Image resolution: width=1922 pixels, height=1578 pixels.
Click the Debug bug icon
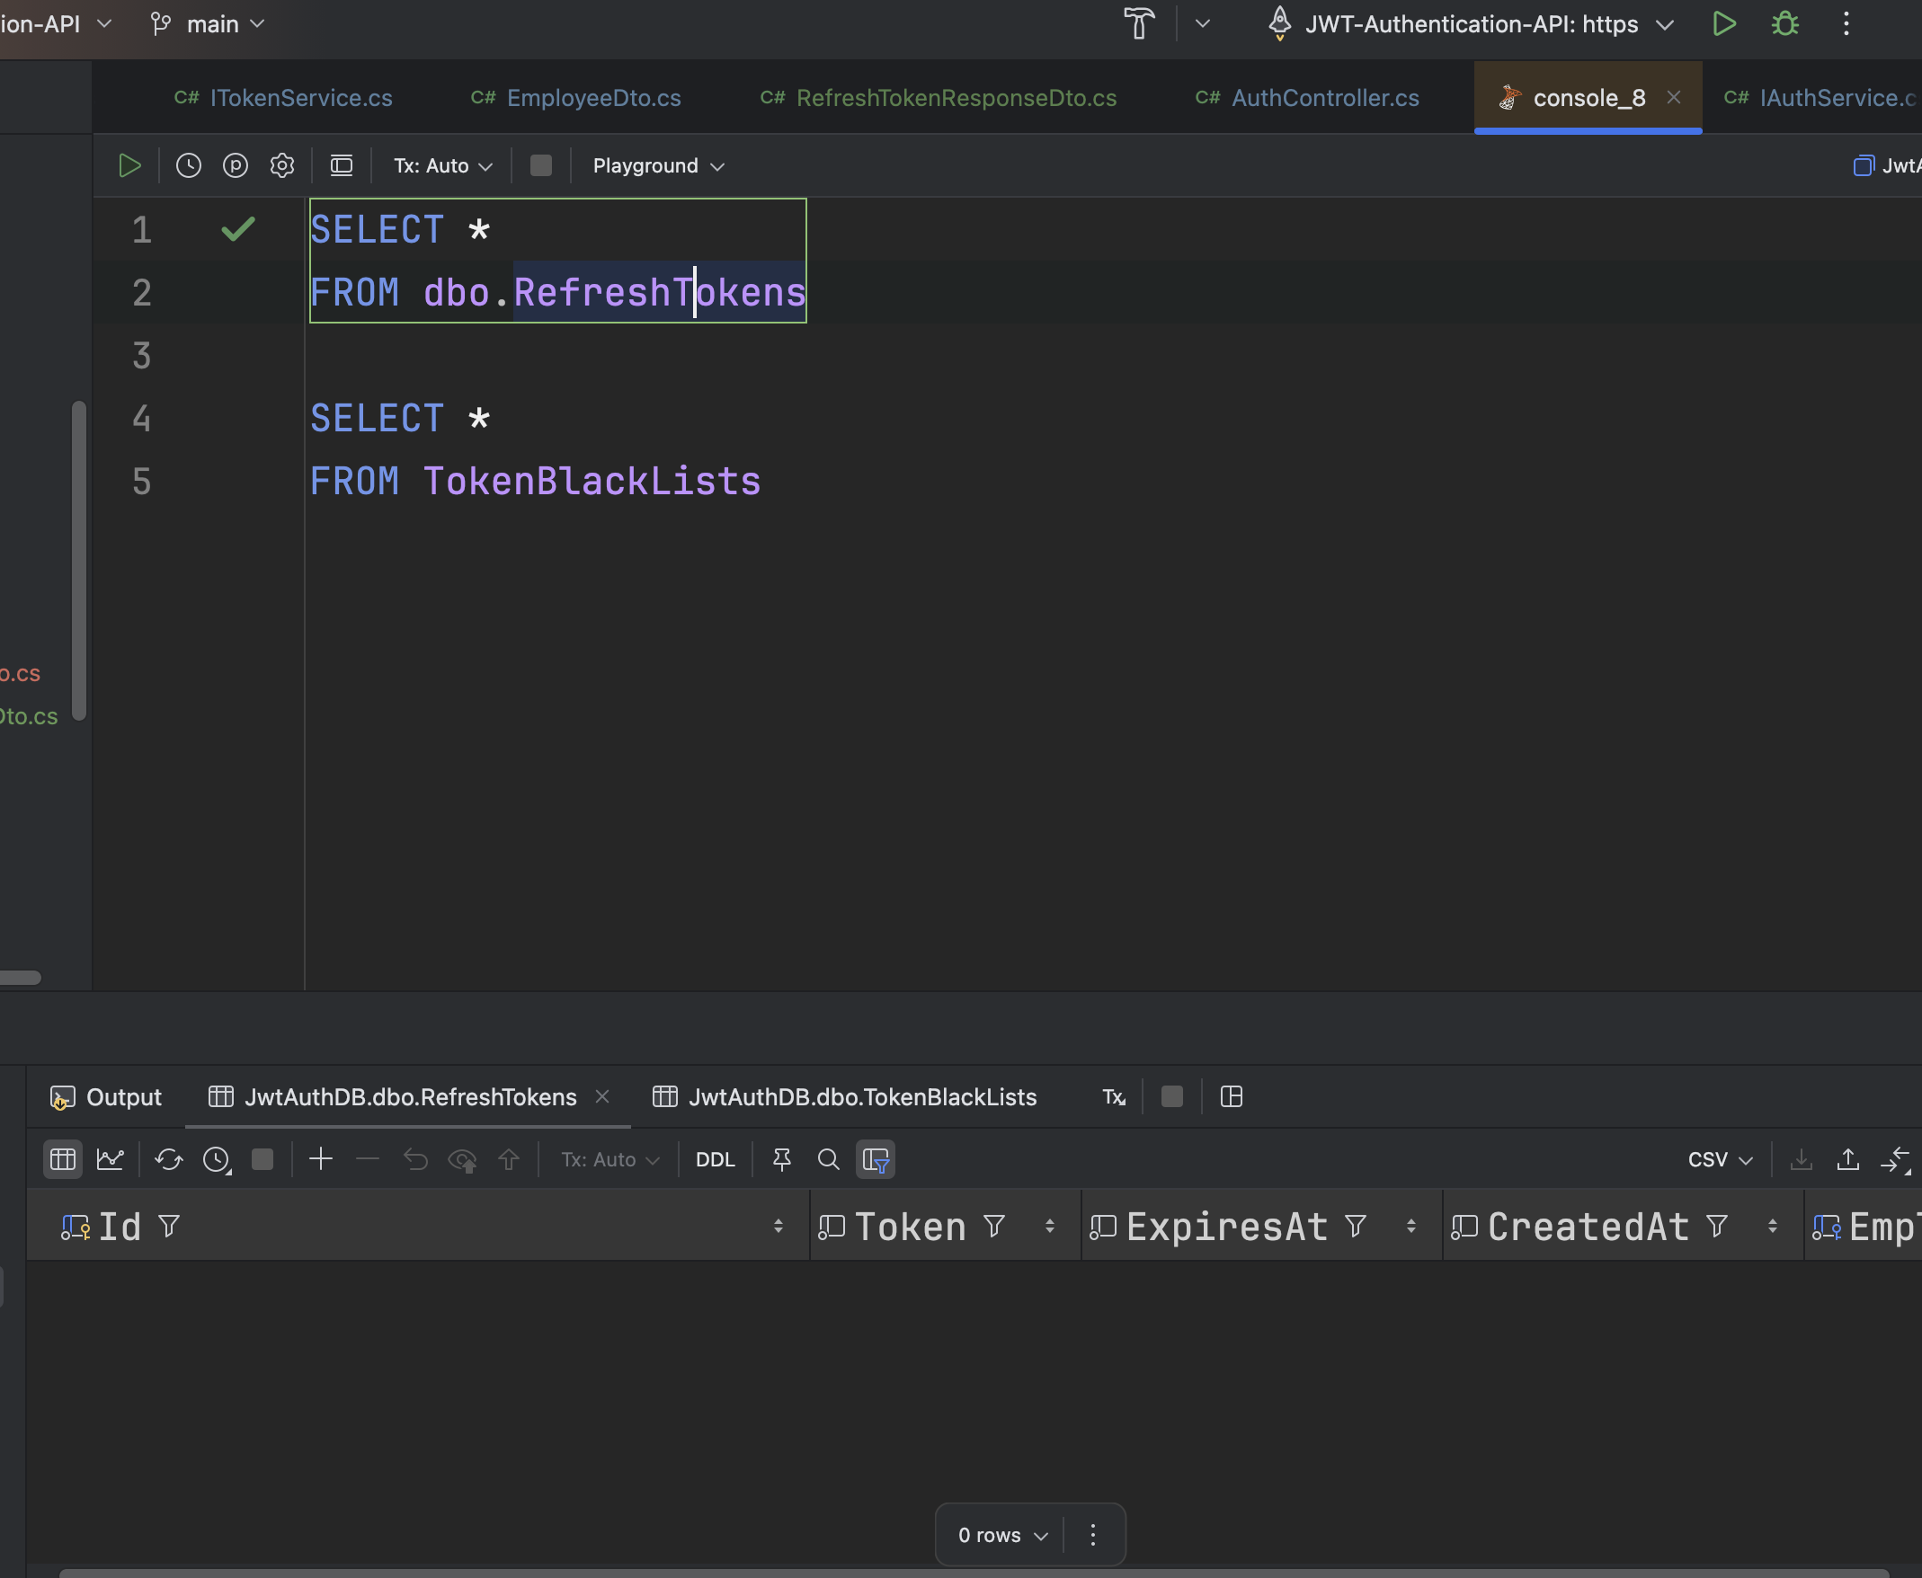(x=1784, y=23)
